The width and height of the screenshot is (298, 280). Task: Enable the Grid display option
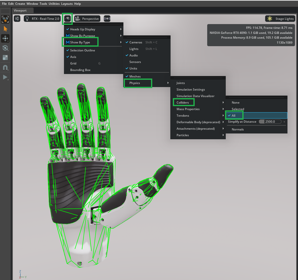(x=73, y=63)
